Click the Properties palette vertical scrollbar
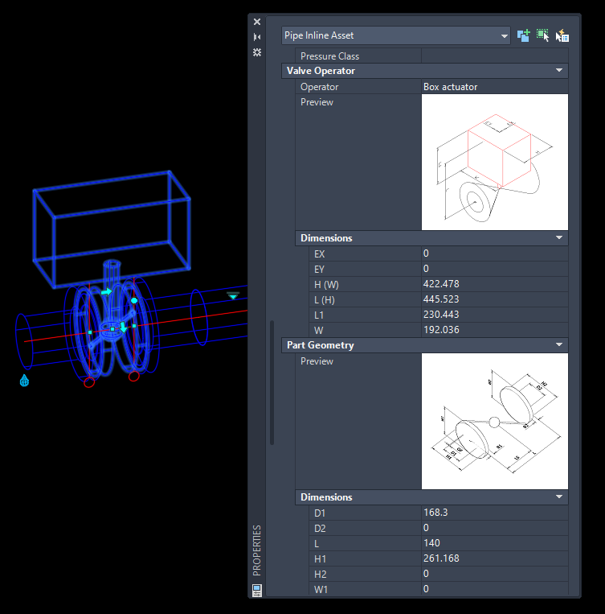The image size is (605, 614). tap(272, 382)
